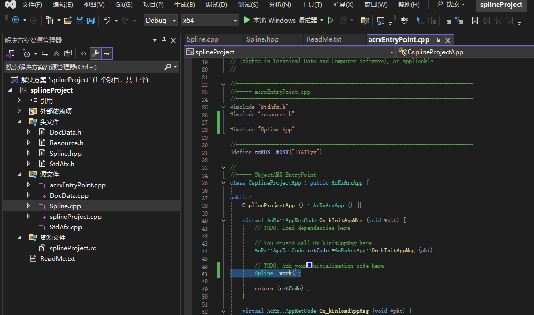Click the bookmark icon in the toolbar
Viewport: 534px width, 315px height.
pos(474,21)
